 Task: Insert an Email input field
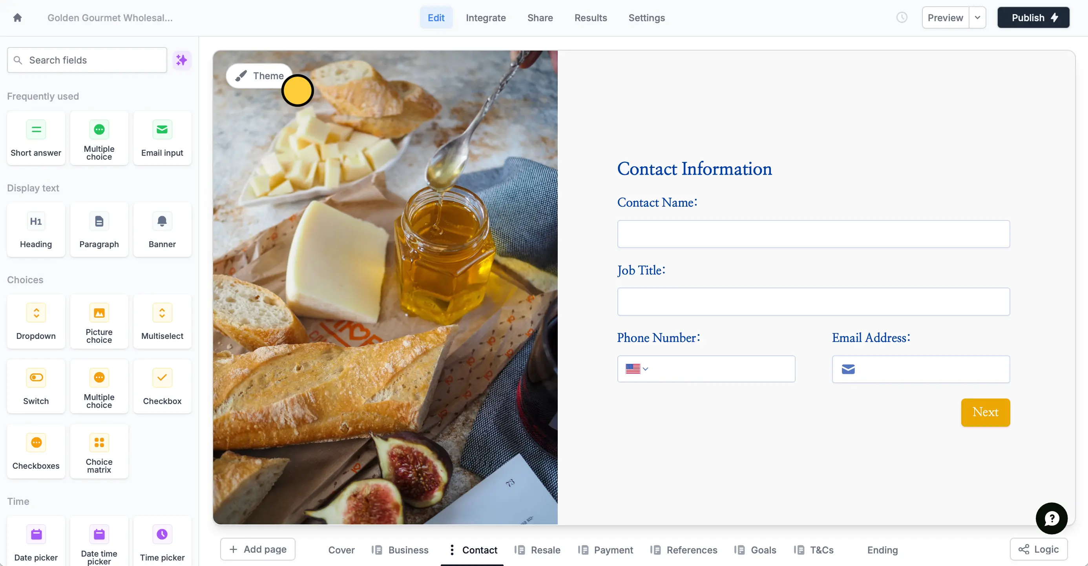coord(162,138)
